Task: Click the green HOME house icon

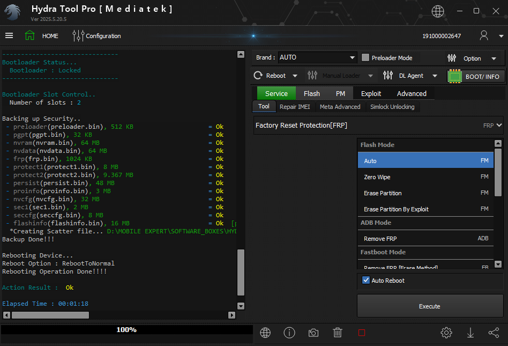Action: (x=30, y=35)
